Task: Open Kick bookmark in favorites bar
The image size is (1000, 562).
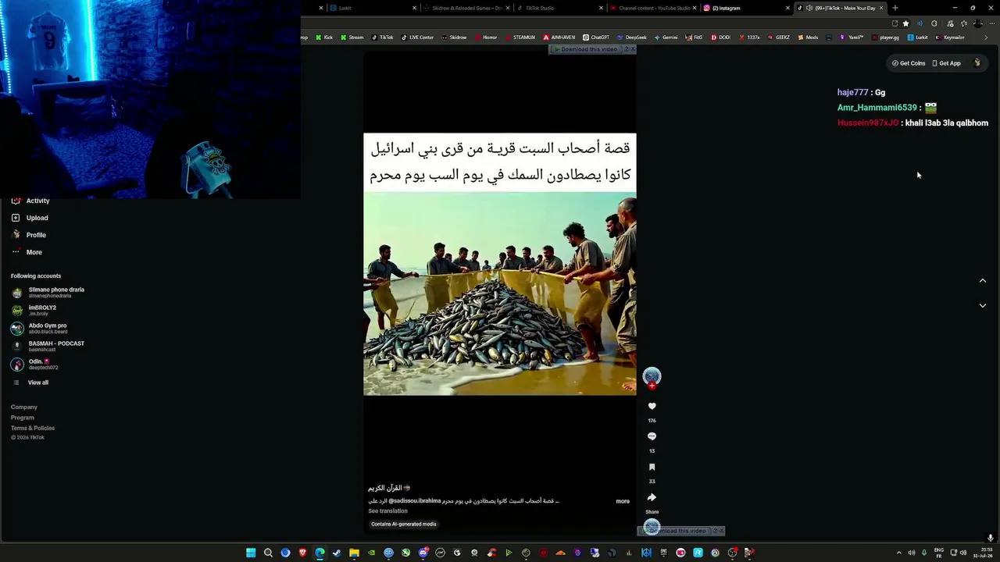Action: click(x=324, y=37)
